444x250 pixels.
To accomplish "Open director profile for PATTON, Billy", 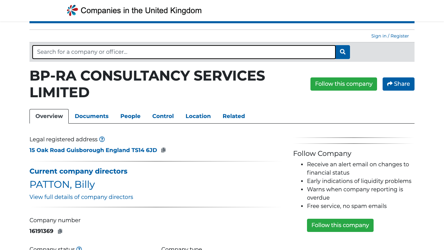I will 62,184.
